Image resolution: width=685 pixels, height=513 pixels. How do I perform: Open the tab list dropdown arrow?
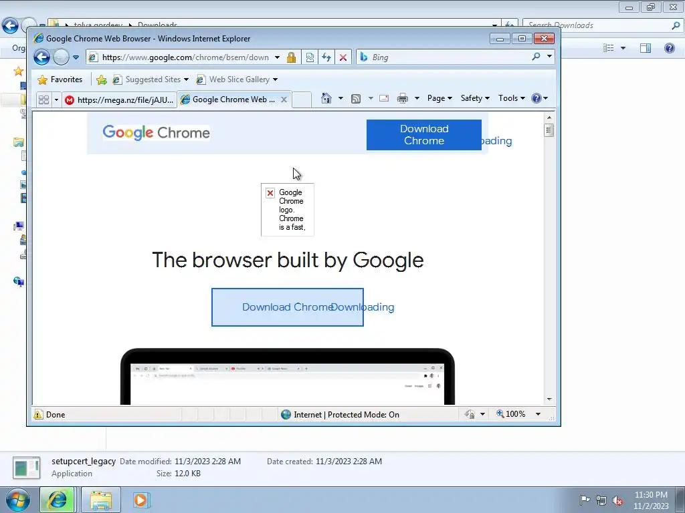(x=56, y=100)
